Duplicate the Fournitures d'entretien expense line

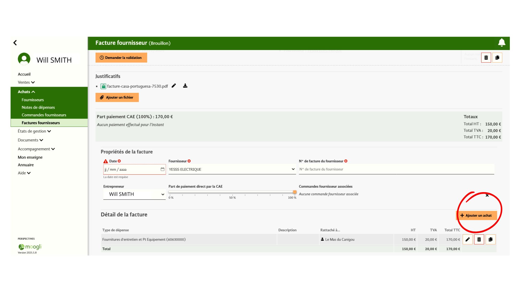coord(491,239)
